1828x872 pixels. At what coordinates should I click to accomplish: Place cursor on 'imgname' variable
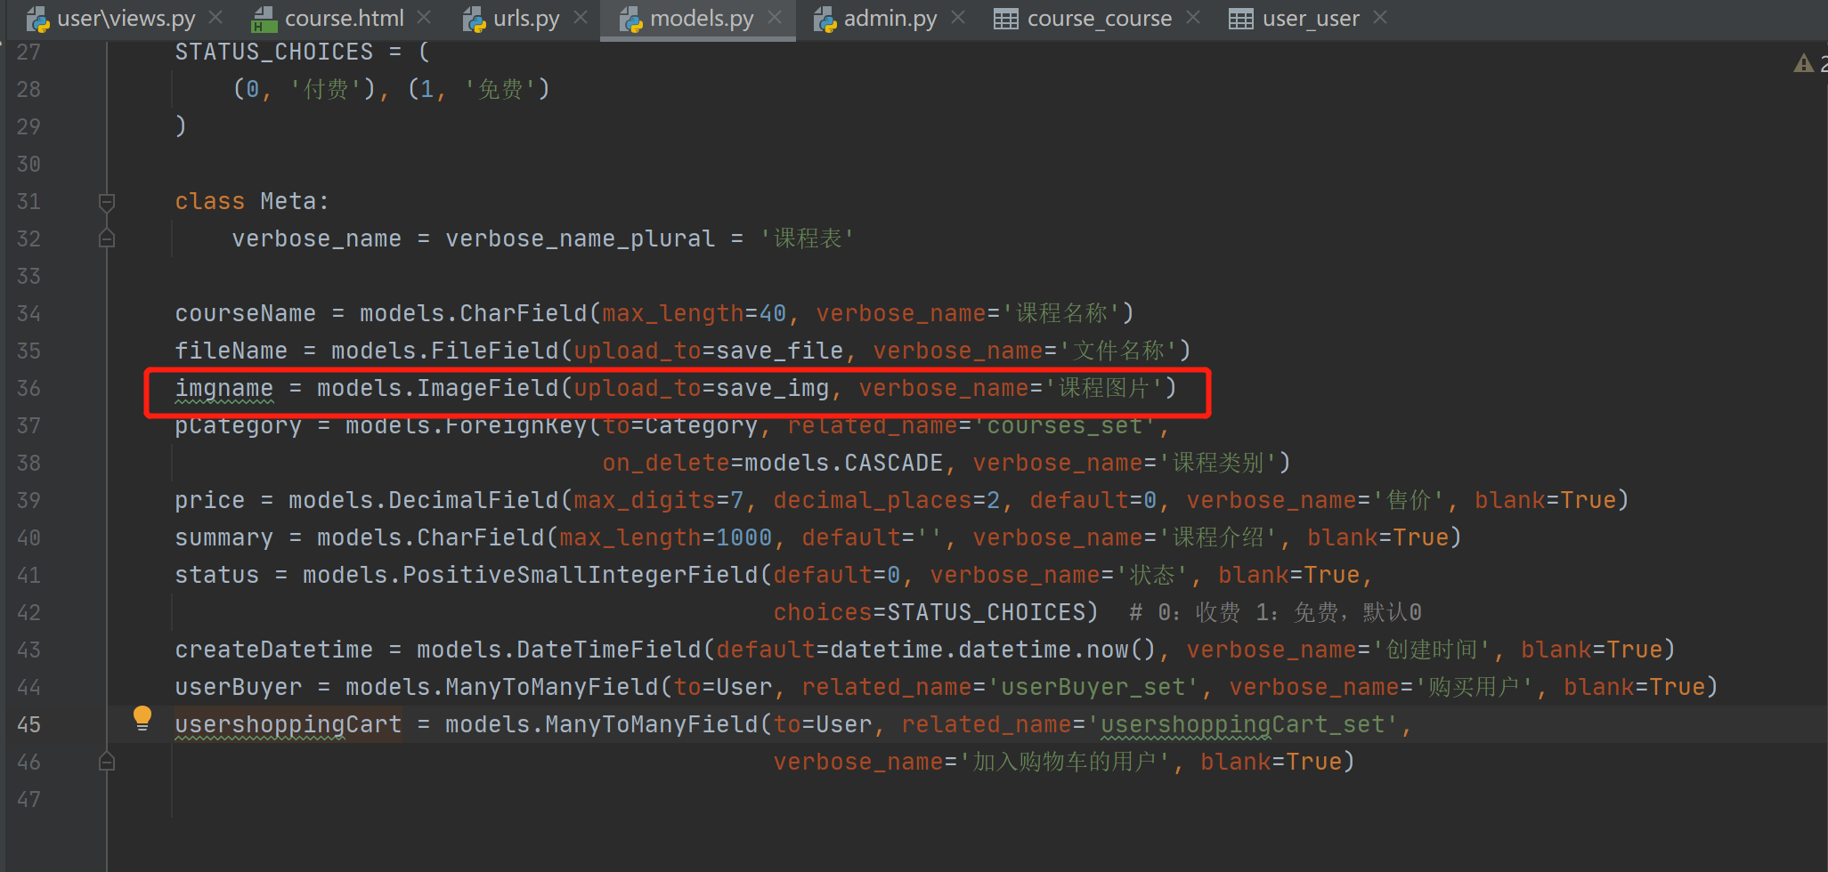[224, 389]
